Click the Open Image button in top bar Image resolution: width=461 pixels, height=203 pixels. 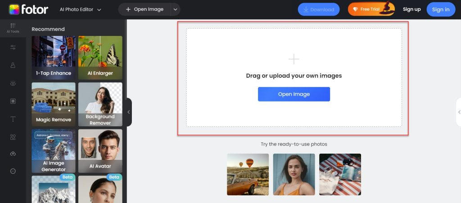(x=145, y=9)
